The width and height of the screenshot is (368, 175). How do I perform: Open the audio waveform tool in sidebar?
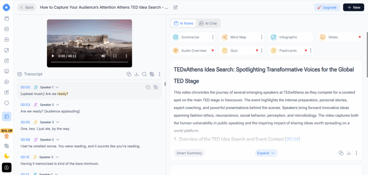click(6, 39)
